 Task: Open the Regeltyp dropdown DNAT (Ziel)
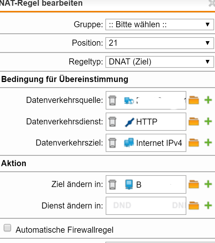pyautogui.click(x=160, y=62)
